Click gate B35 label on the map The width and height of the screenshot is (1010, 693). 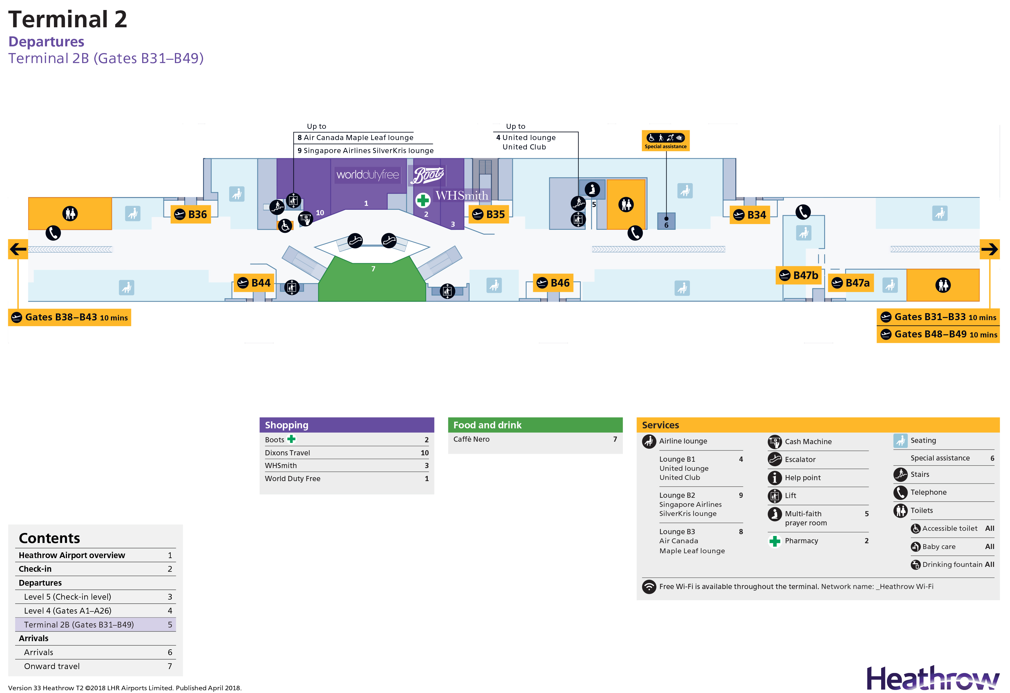click(x=489, y=214)
